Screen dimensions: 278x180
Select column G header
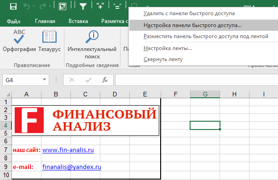coord(205,94)
